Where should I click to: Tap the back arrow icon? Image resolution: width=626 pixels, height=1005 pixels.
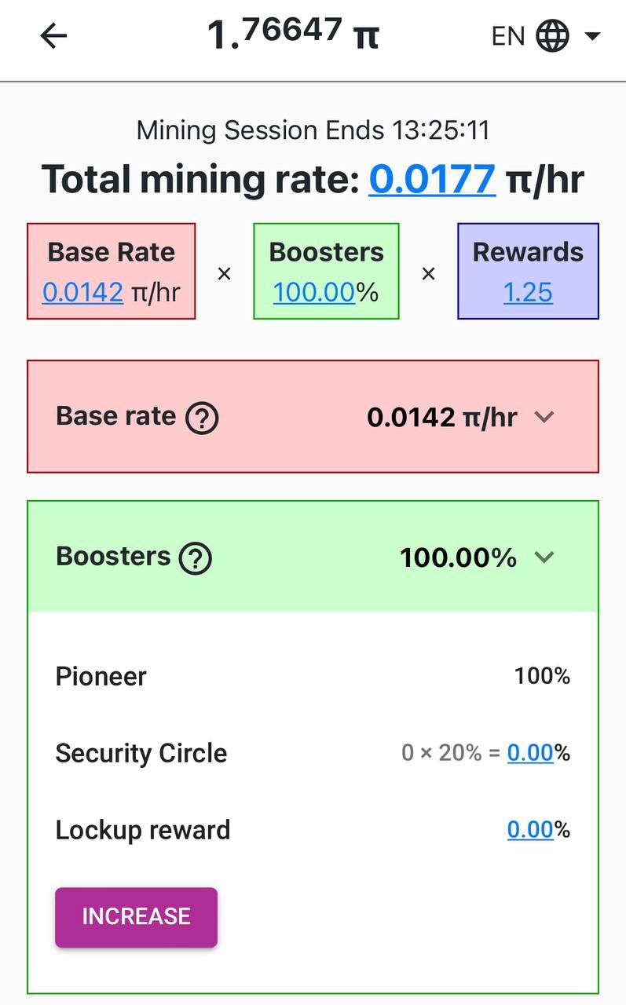[53, 36]
